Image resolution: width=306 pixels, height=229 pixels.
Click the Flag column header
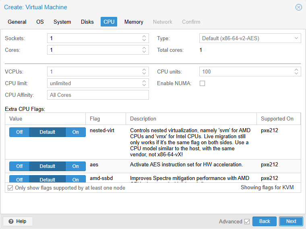105,119
